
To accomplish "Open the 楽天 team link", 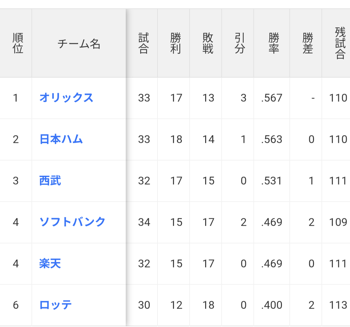I will pyautogui.click(x=50, y=264).
